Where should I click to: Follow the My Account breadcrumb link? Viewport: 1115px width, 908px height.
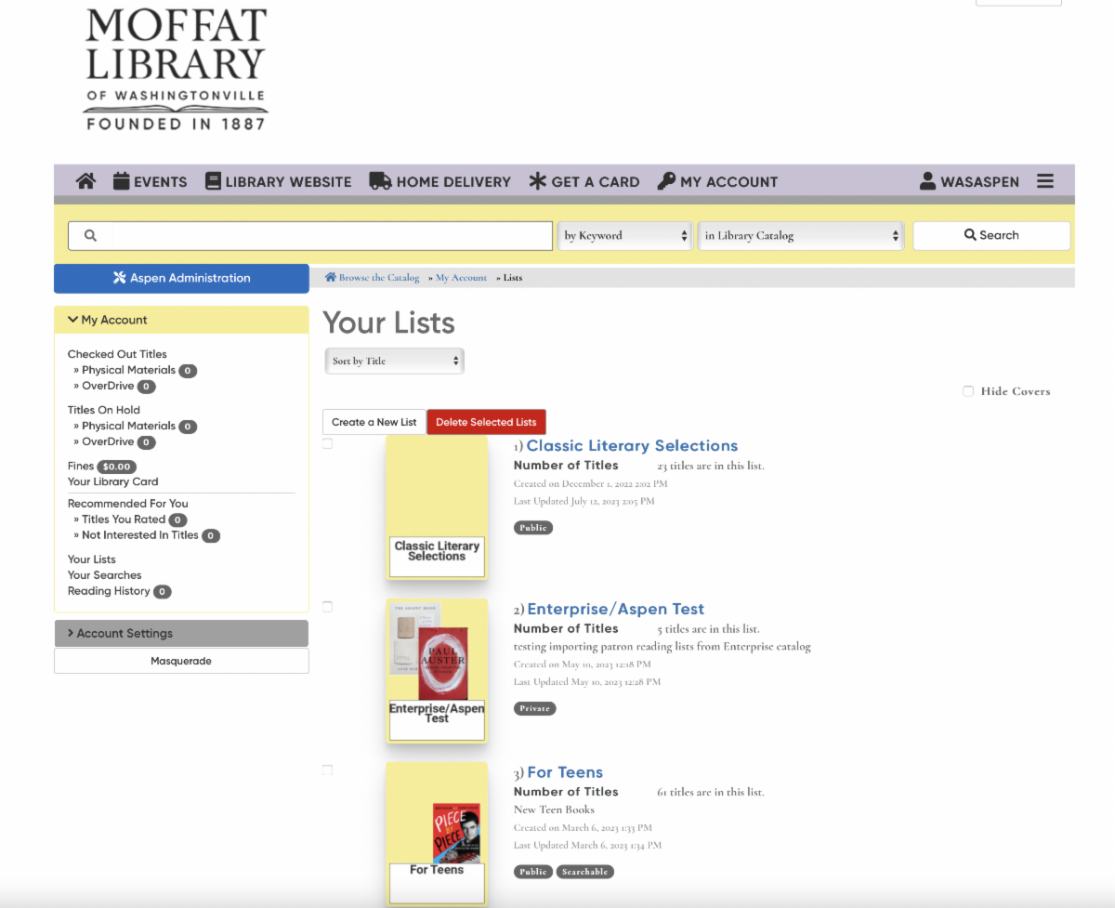tap(461, 278)
